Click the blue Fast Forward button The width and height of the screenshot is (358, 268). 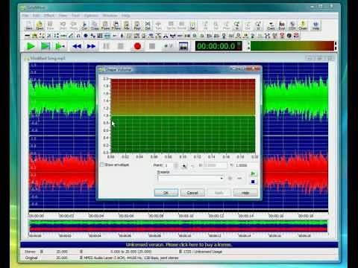coord(91,46)
